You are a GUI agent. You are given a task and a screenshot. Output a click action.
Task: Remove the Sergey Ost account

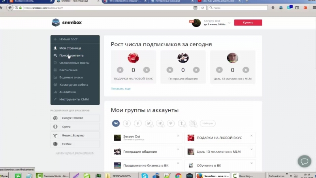pyautogui.click(x=178, y=136)
